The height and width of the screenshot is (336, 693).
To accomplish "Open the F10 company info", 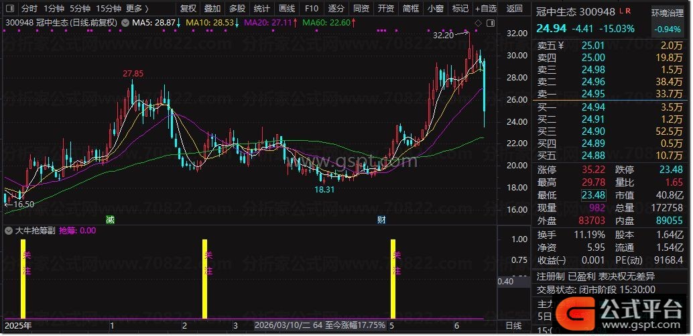I will tap(312, 8).
